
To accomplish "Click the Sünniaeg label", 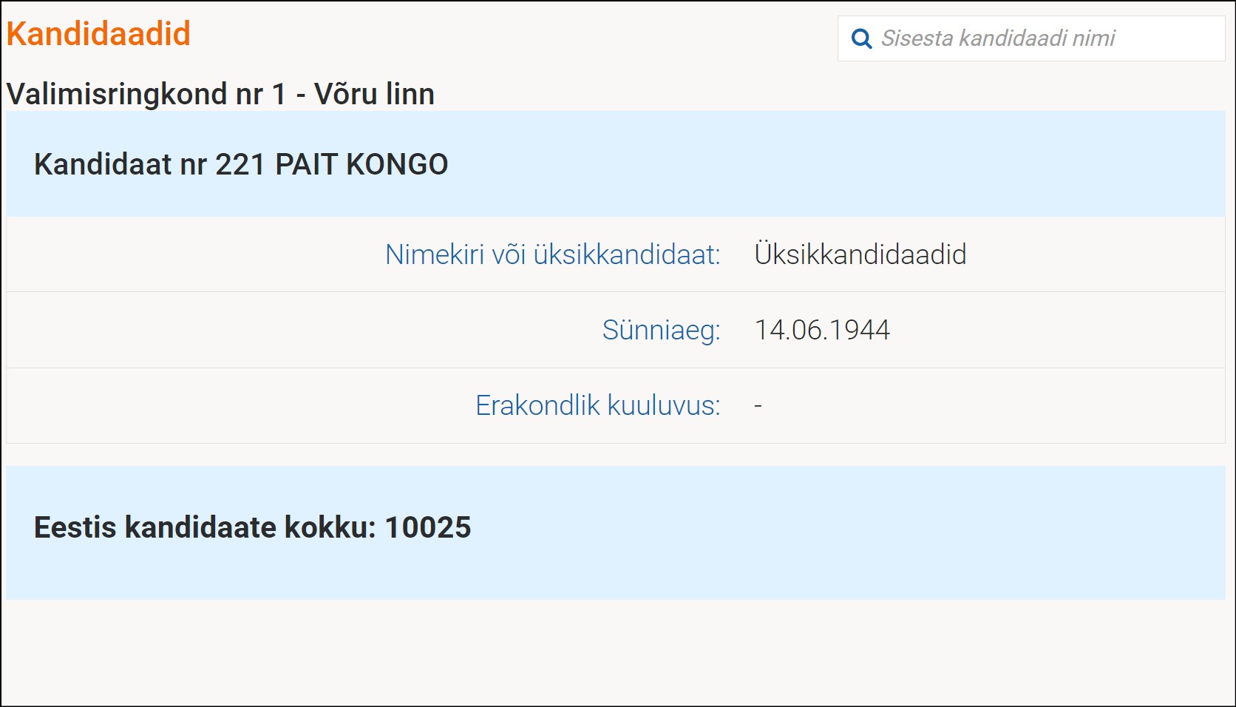I will (661, 330).
